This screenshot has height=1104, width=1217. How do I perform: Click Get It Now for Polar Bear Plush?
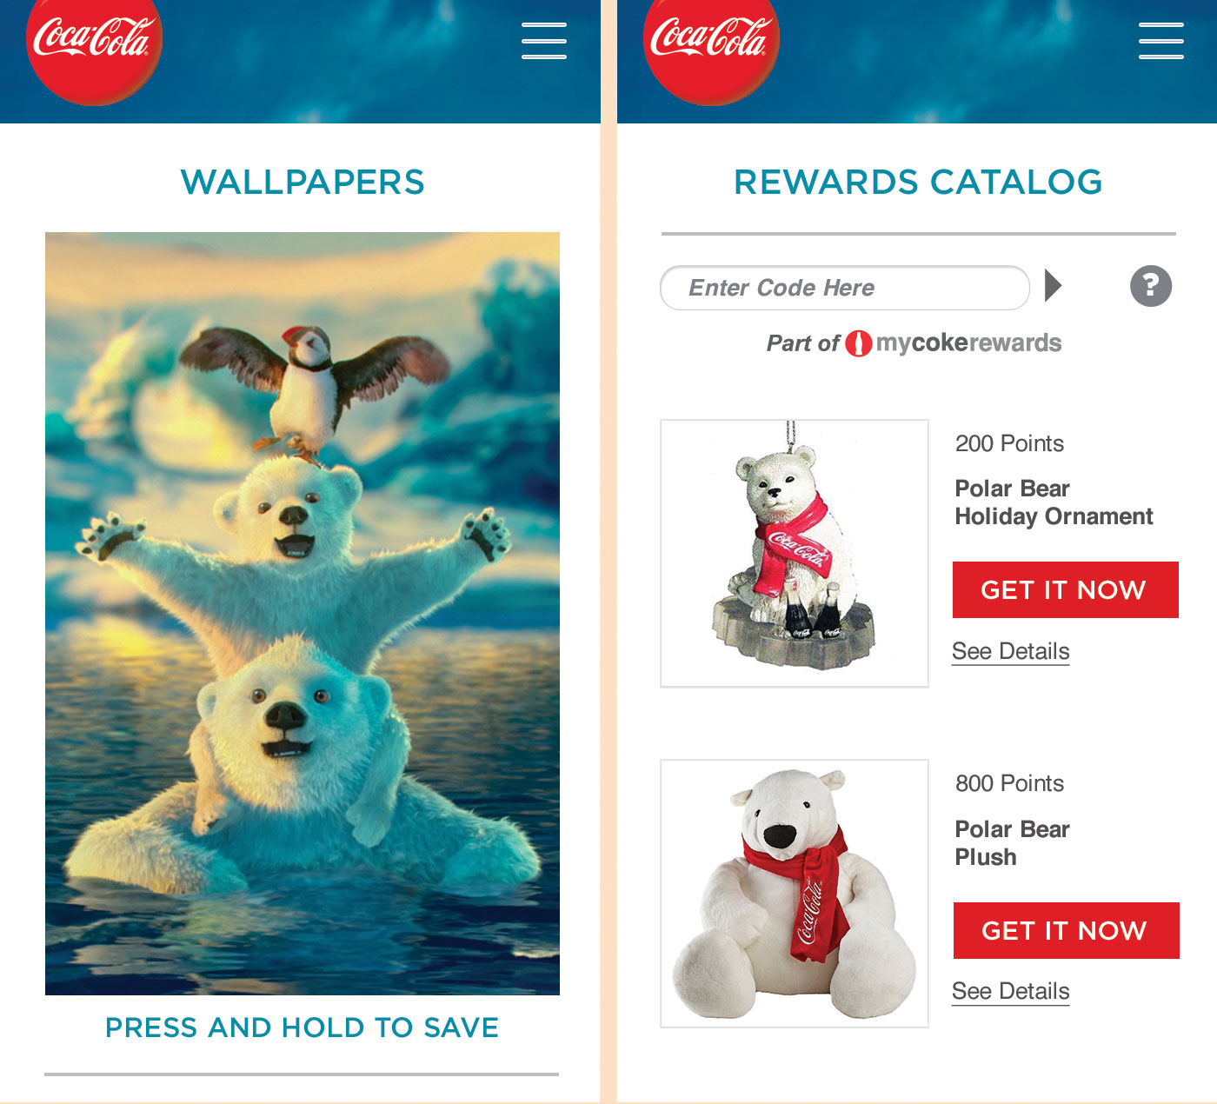1067,931
